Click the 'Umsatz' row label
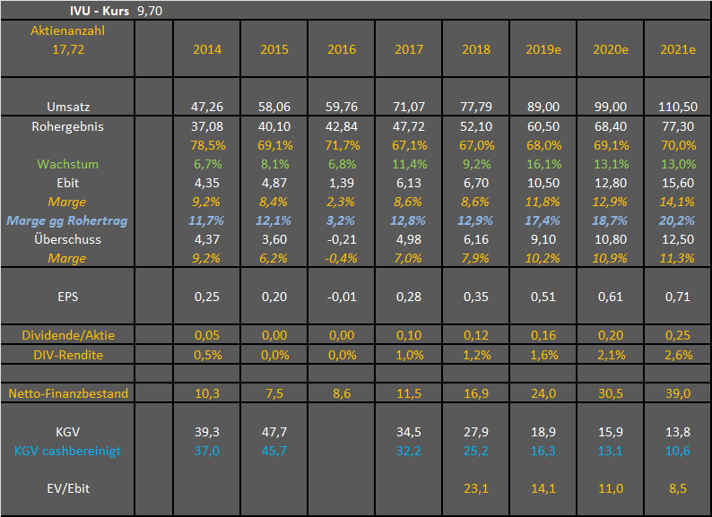 coord(68,107)
